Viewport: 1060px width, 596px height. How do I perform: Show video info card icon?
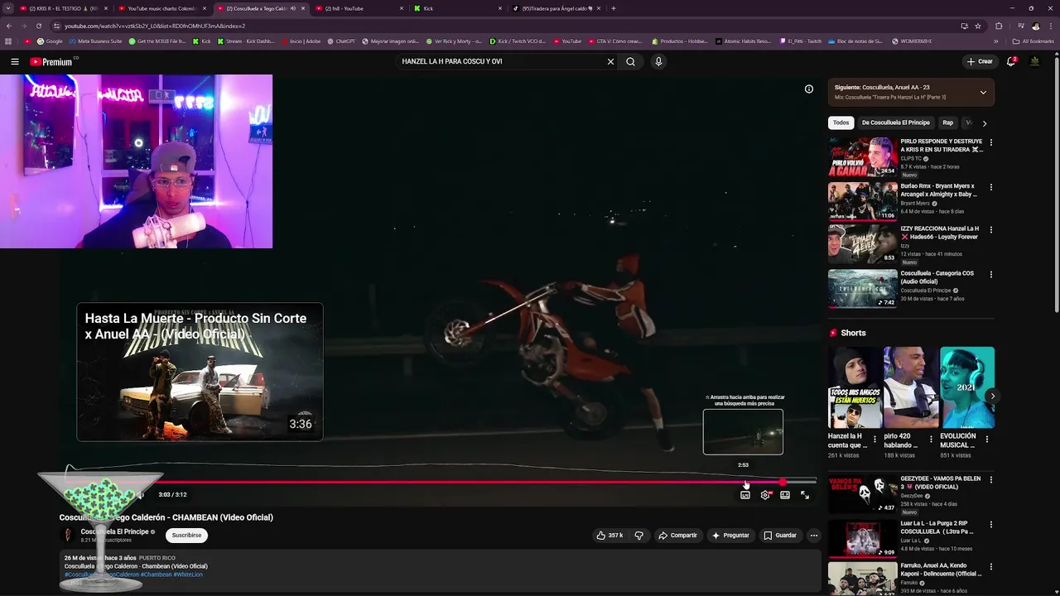coord(809,89)
